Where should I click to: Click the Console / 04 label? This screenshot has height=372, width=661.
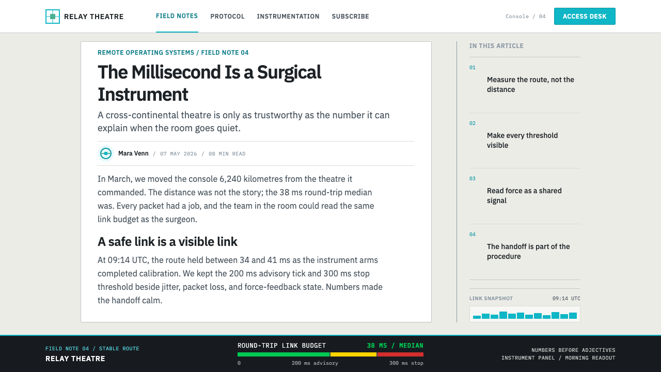point(526,17)
